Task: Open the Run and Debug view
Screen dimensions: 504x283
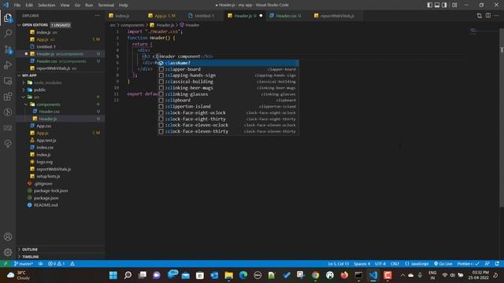Action: pos(8,65)
